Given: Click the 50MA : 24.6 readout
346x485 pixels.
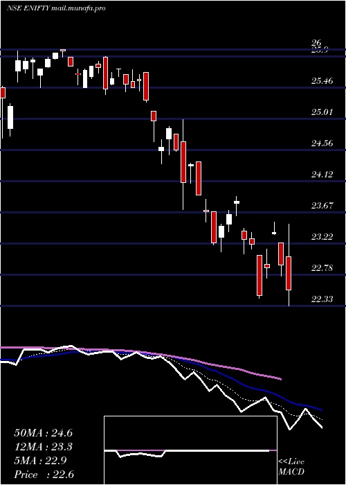Looking at the screenshot, I should [x=43, y=433].
